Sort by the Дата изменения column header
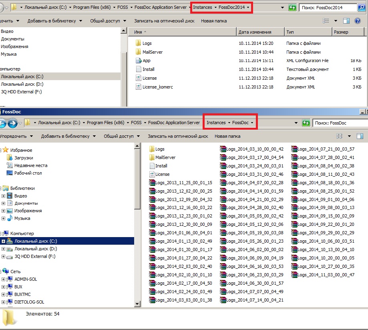 click(x=261, y=32)
